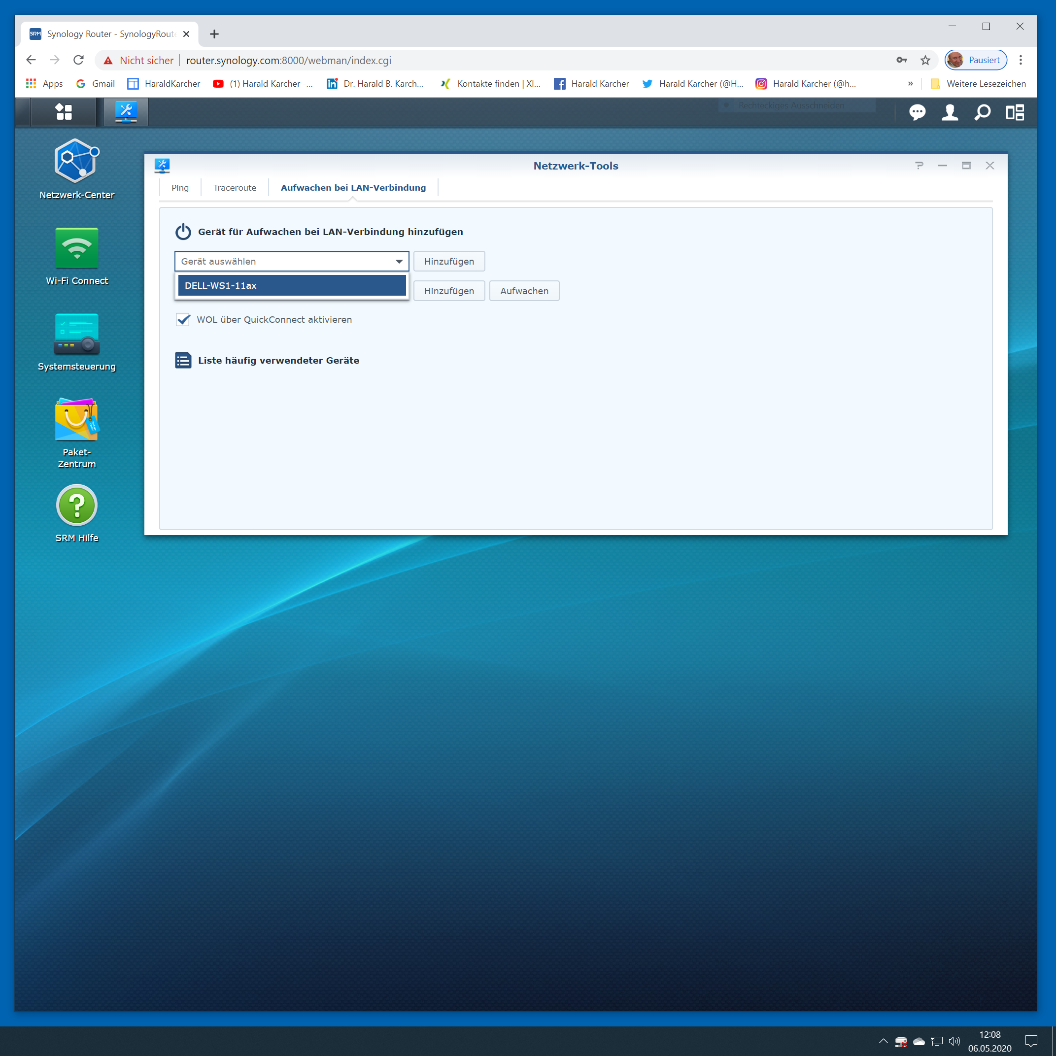Switch to the Traceroute tab
This screenshot has height=1056, width=1056.
(x=235, y=187)
